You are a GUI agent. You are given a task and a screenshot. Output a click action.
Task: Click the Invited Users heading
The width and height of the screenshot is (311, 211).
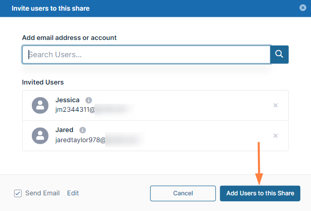pos(43,82)
